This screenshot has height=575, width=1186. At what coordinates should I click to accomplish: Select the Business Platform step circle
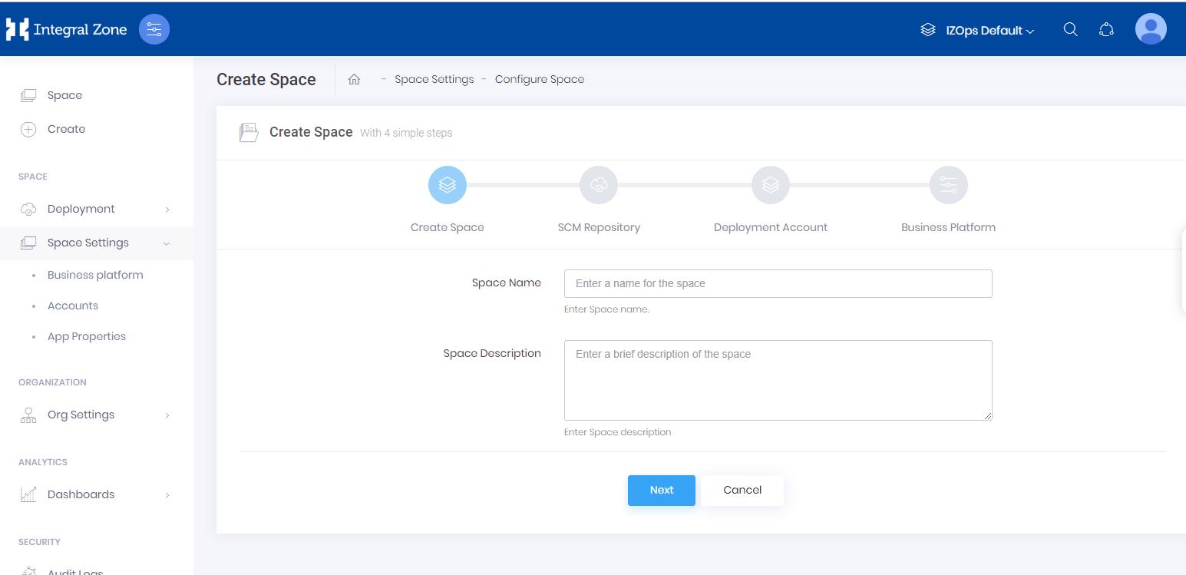click(949, 185)
